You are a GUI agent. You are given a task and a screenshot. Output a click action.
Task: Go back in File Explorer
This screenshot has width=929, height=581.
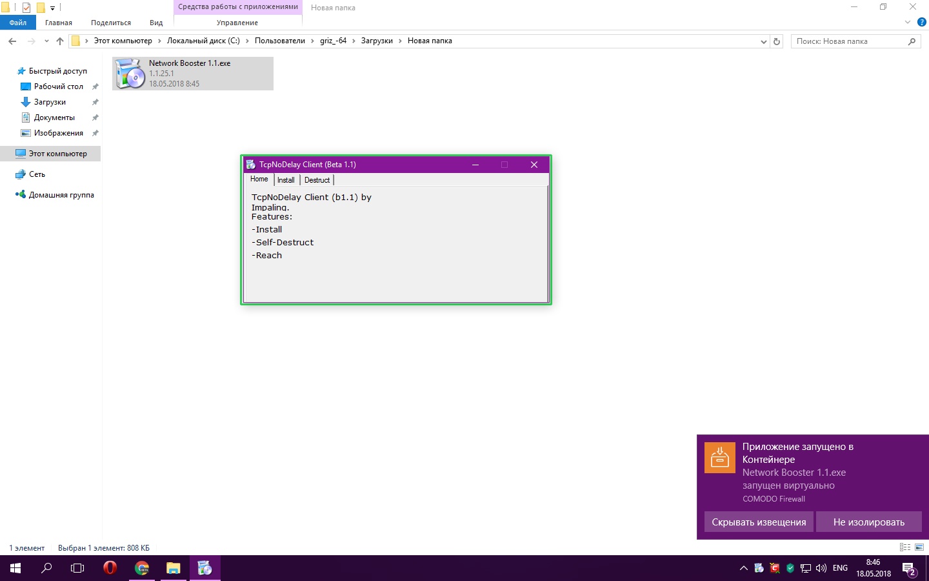[x=12, y=41]
